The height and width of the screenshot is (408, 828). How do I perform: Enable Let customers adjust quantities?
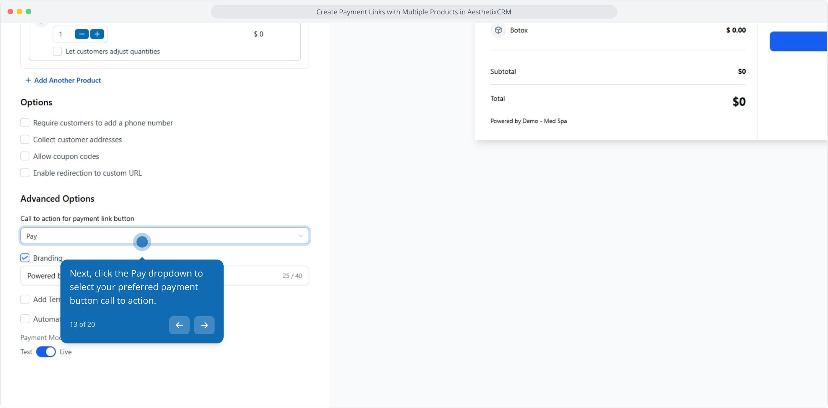[57, 51]
